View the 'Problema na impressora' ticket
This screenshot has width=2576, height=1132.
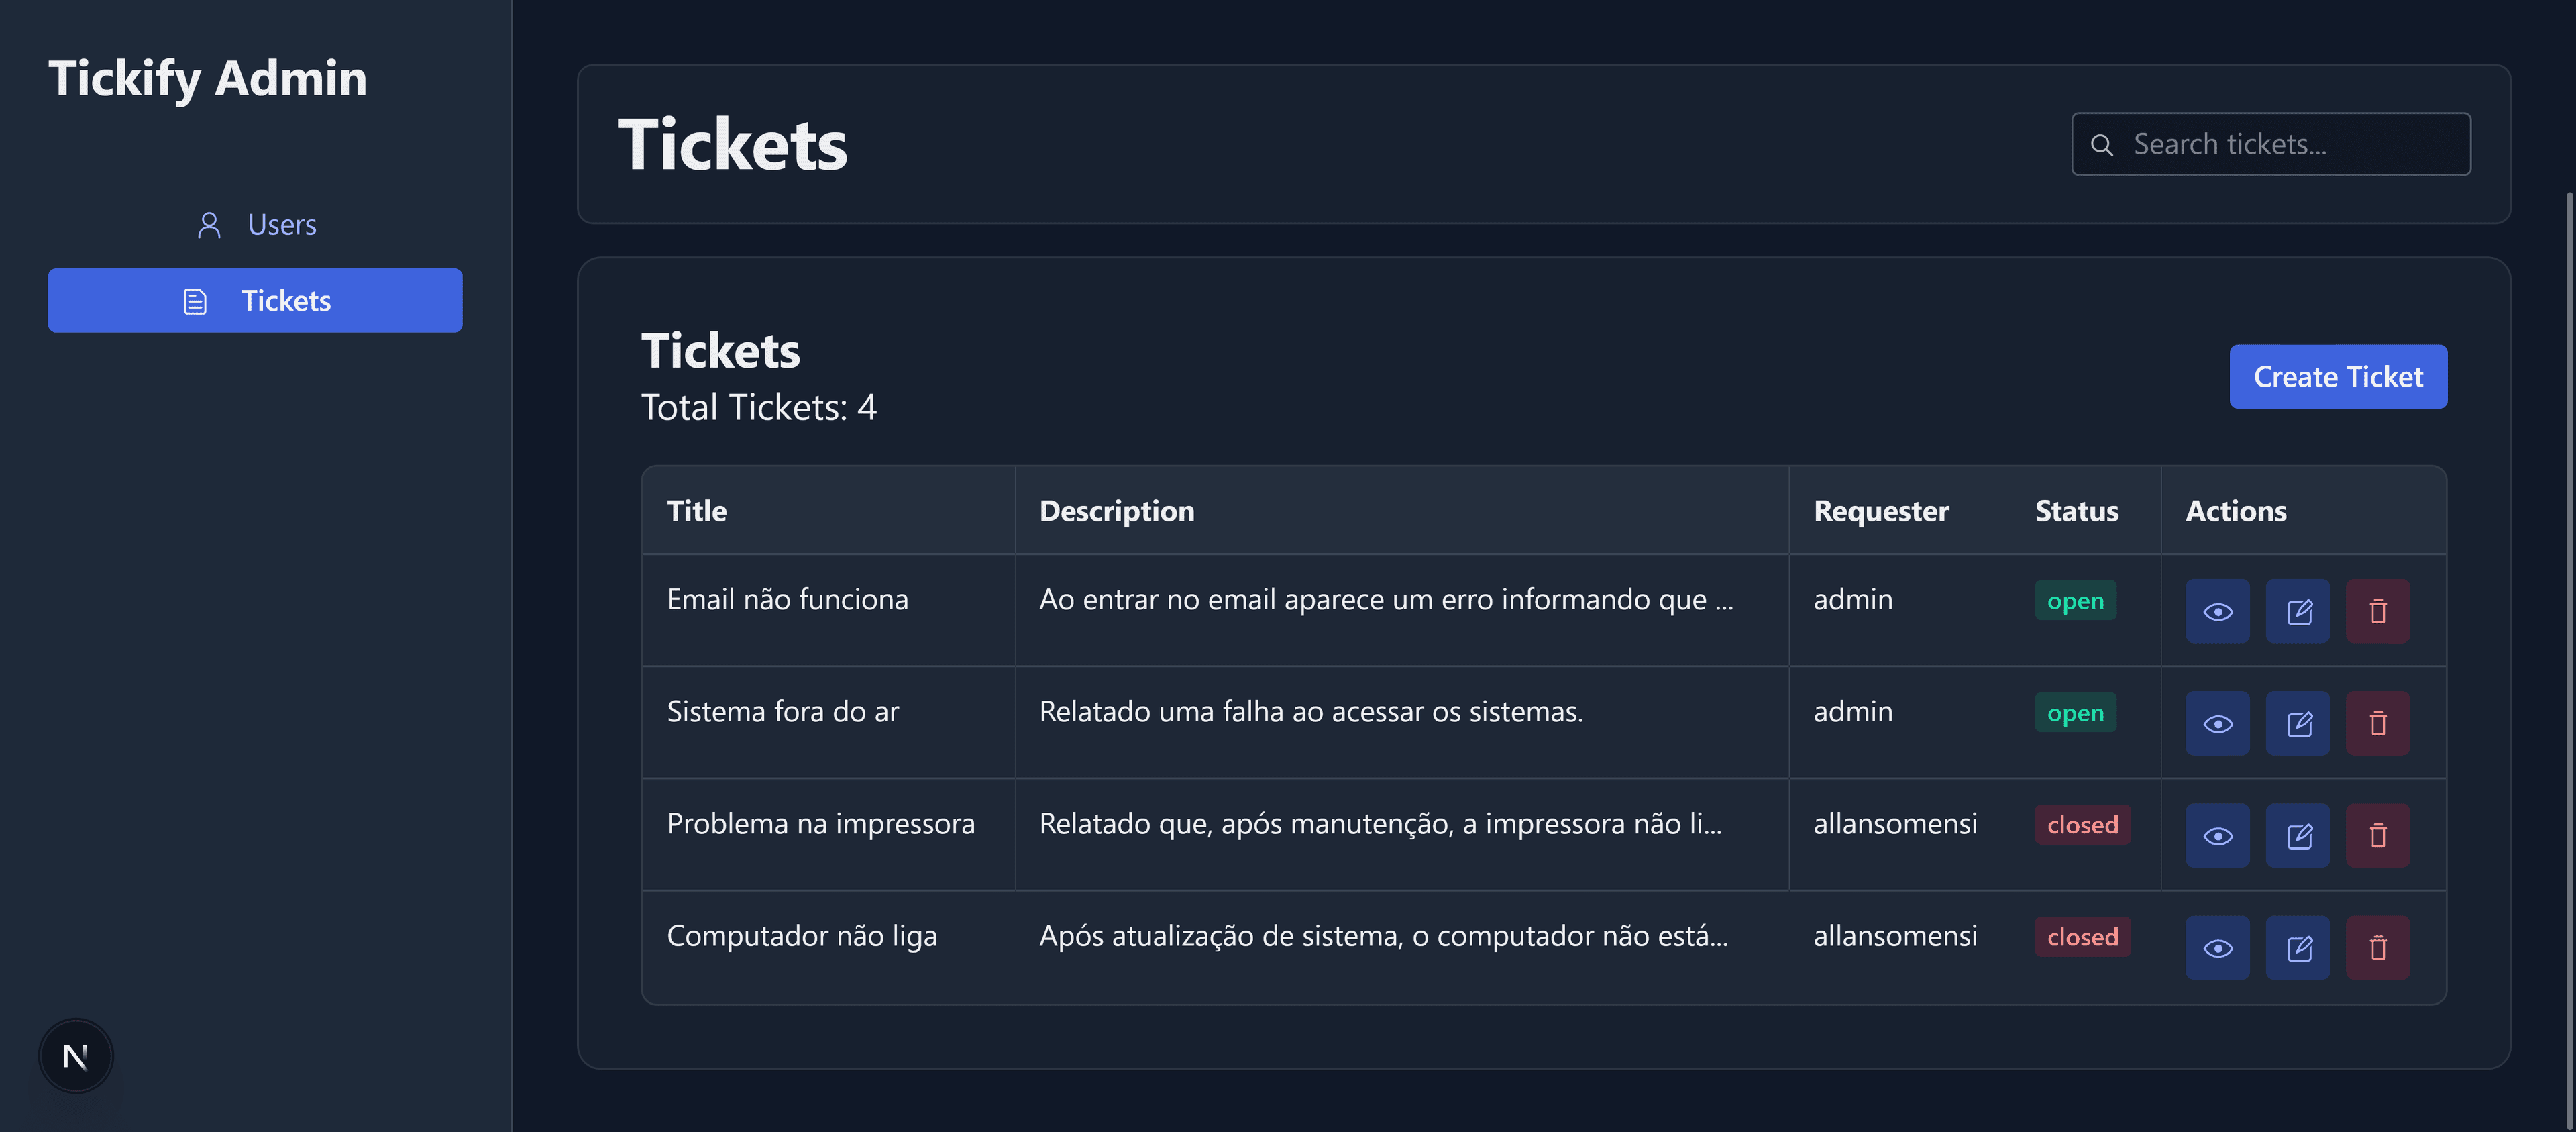[x=2217, y=835]
